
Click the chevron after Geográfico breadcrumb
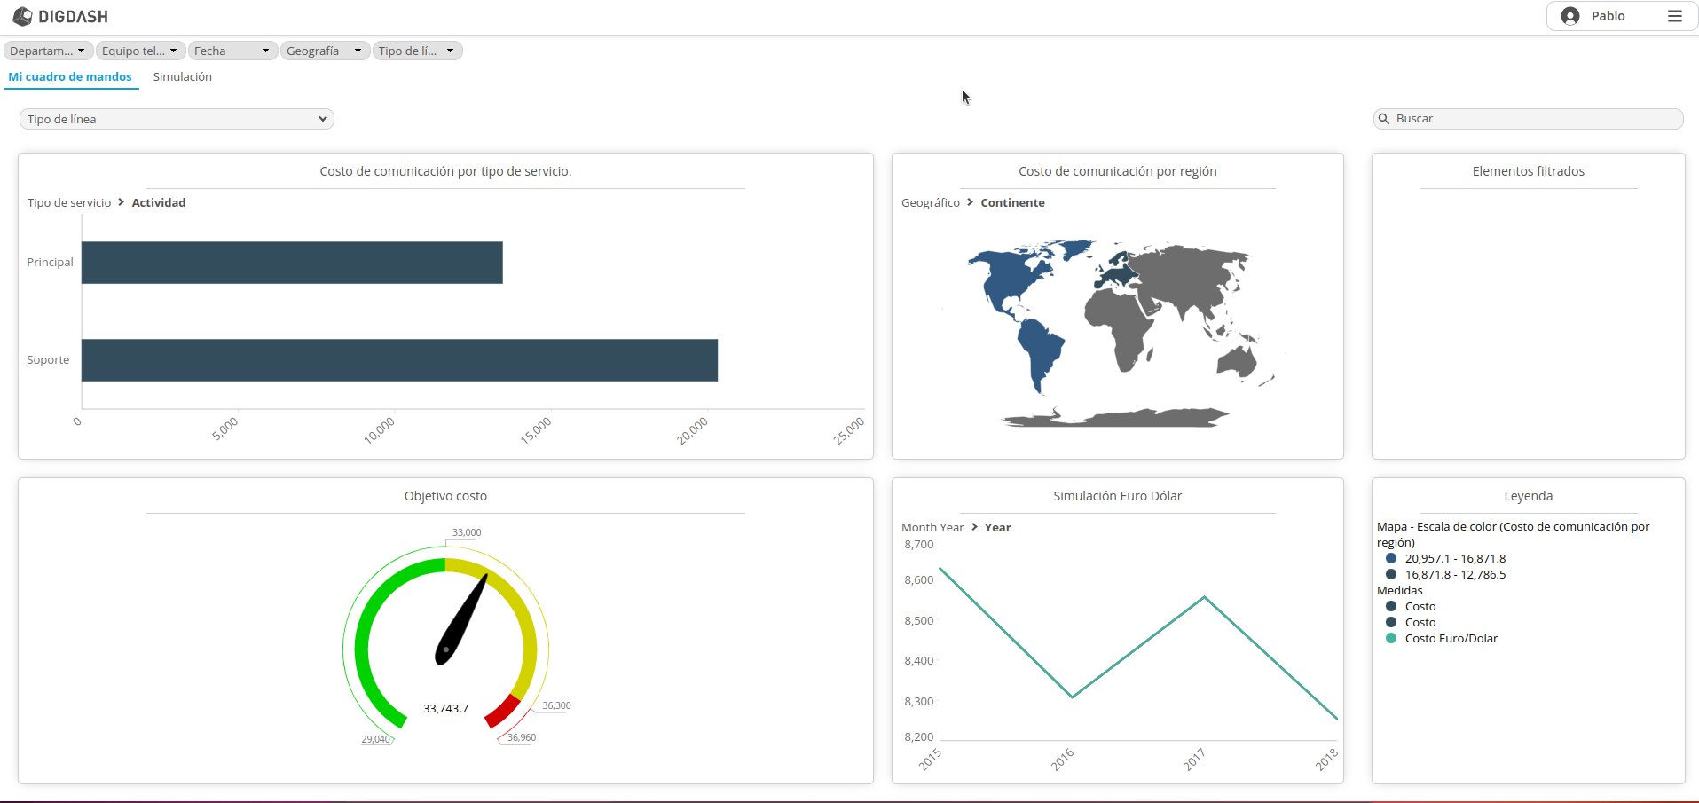click(970, 202)
